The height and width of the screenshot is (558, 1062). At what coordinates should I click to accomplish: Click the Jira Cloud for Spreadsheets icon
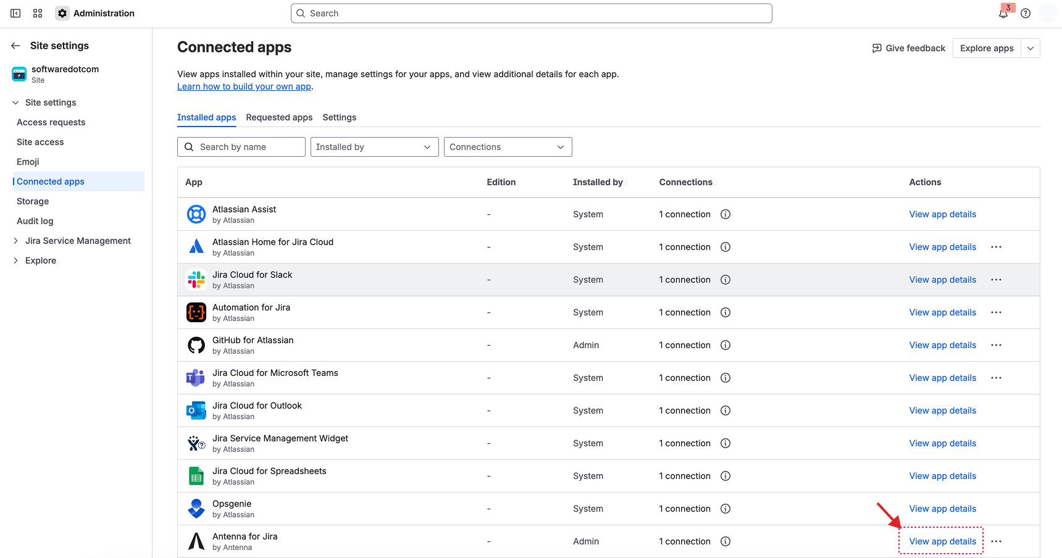click(x=196, y=476)
